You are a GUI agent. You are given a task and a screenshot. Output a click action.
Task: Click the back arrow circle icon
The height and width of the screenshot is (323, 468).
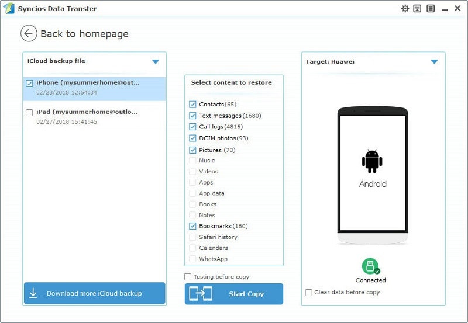point(29,33)
